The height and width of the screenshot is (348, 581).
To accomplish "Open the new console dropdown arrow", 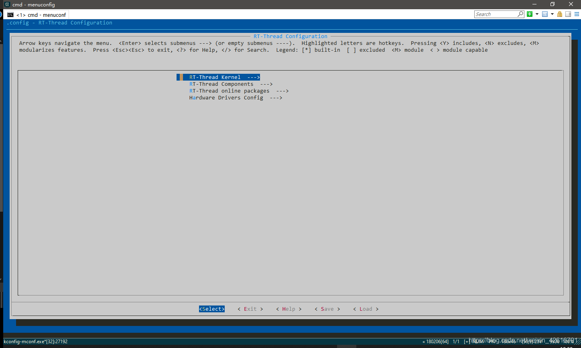I will tap(536, 14).
